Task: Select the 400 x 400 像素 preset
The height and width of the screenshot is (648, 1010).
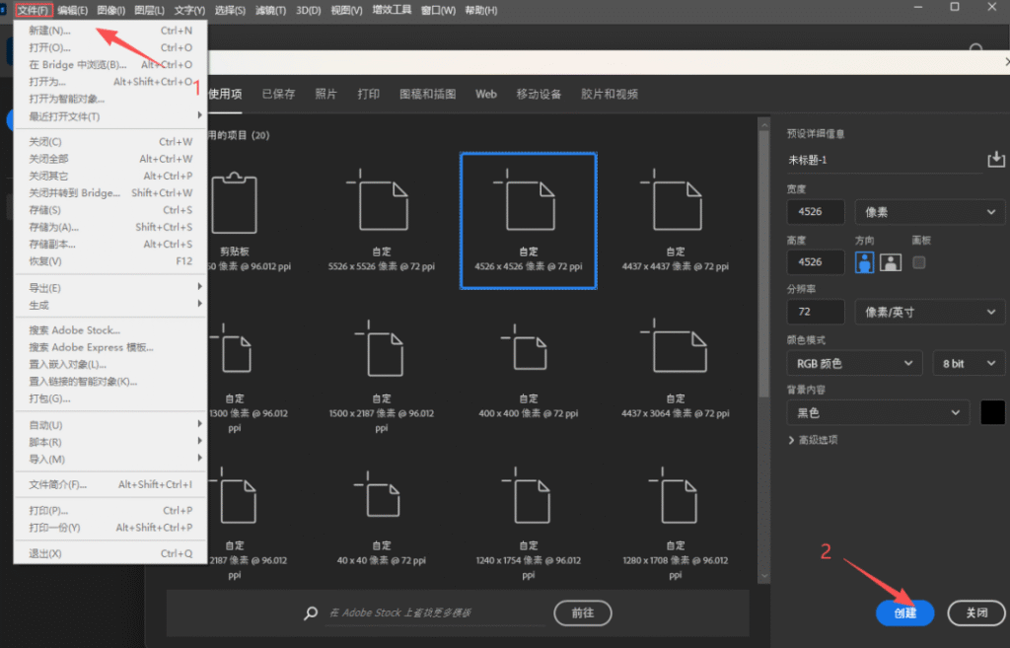Action: pyautogui.click(x=529, y=371)
